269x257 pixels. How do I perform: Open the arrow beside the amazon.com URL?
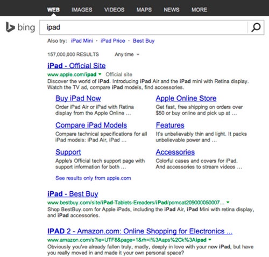click(x=210, y=239)
